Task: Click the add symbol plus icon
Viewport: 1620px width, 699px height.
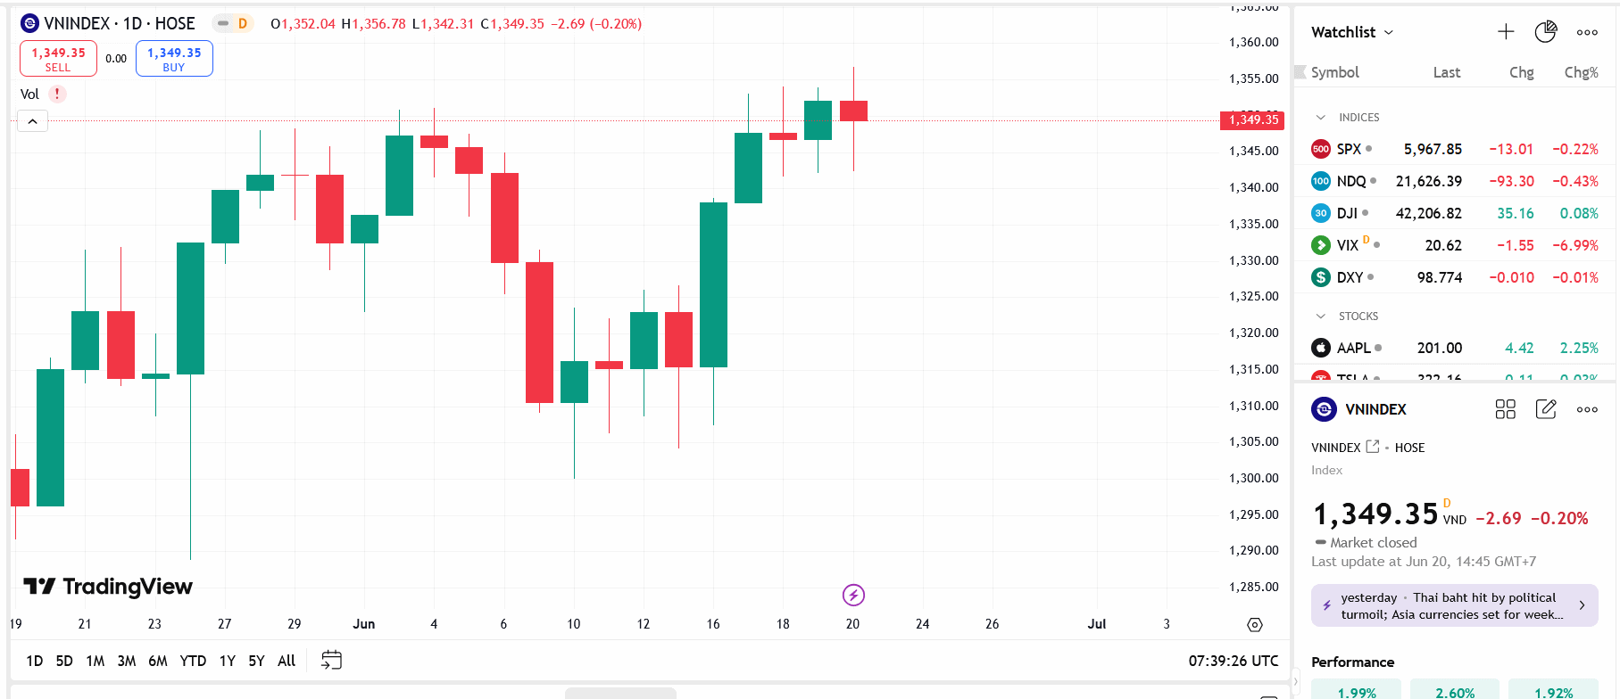Action: pyautogui.click(x=1506, y=32)
